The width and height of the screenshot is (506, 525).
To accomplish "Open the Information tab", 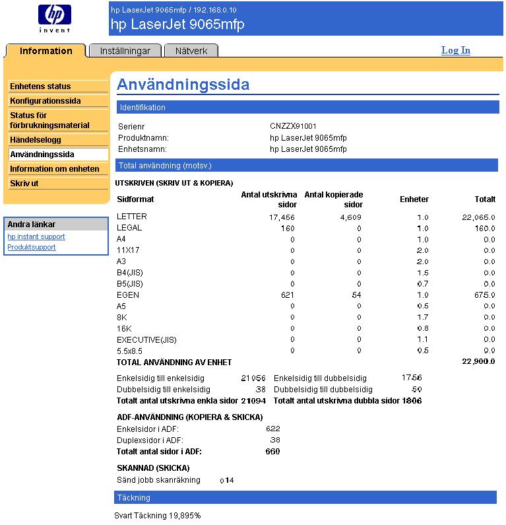I will (x=46, y=51).
